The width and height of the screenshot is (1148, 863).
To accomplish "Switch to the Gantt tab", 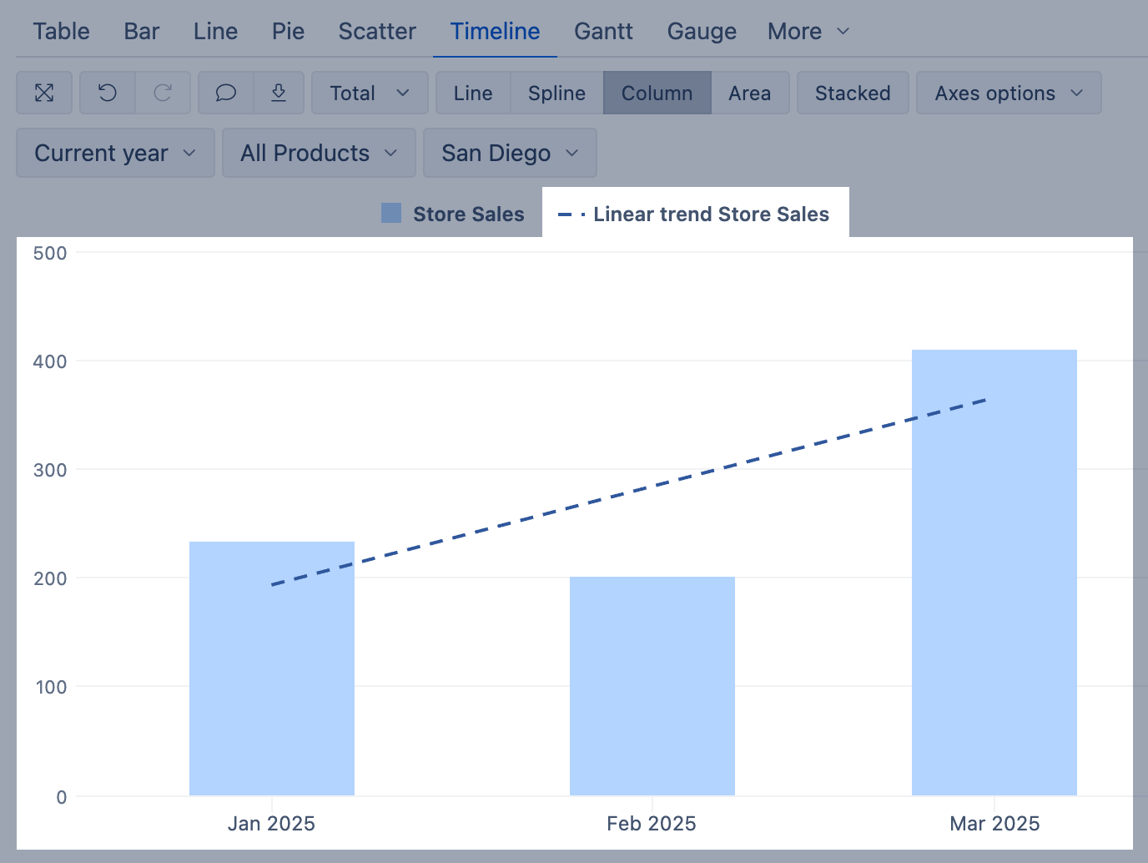I will 603,32.
